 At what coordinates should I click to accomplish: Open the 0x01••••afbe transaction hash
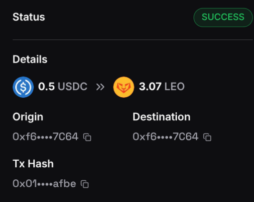44,183
